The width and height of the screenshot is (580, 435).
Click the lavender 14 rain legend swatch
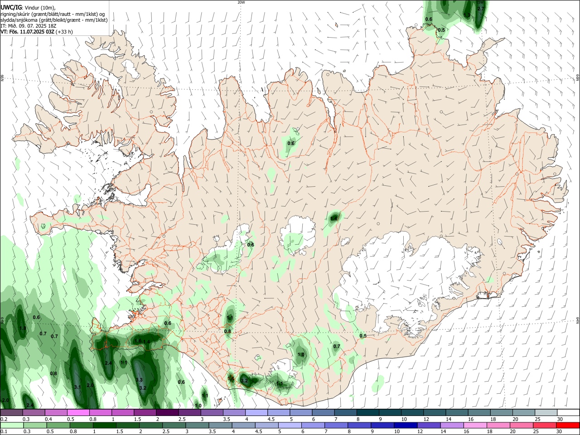(452, 425)
